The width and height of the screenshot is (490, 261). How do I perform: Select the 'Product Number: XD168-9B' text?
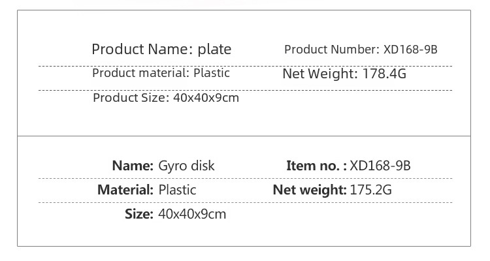(x=361, y=50)
